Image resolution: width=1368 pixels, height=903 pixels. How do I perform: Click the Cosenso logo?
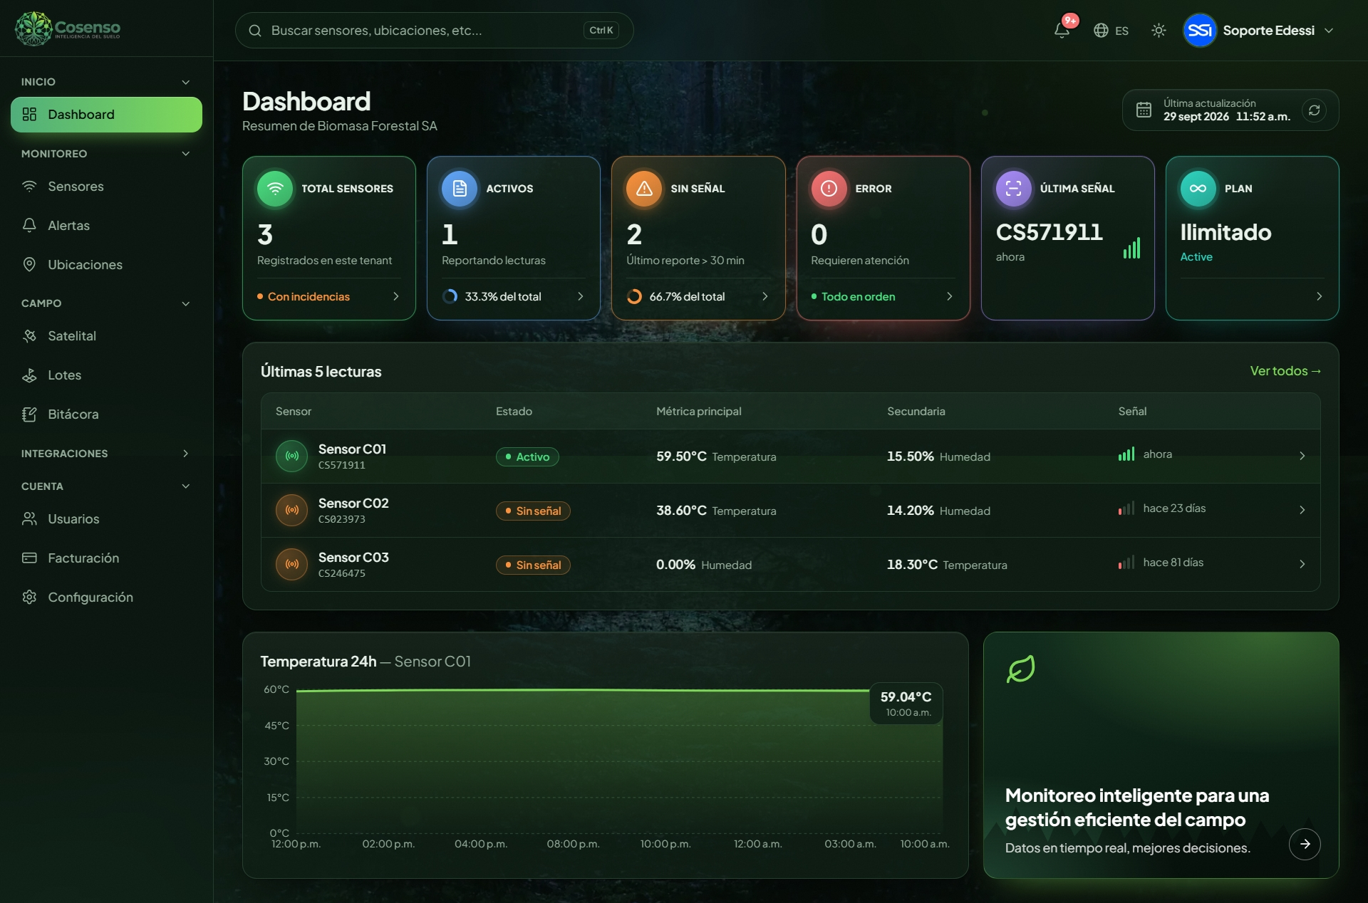click(x=68, y=28)
